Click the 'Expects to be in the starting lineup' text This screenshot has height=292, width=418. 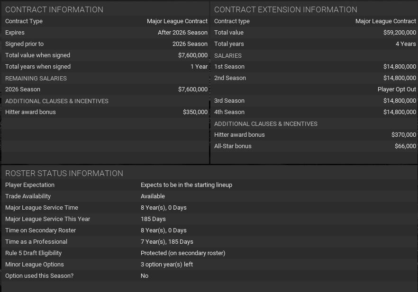(186, 185)
